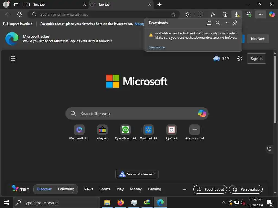Screen dimensions: 278x208
Task: Toggle the Downloads toolbar icon
Action: tap(237, 14)
